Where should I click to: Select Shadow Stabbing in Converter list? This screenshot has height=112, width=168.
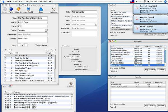tap(137, 48)
